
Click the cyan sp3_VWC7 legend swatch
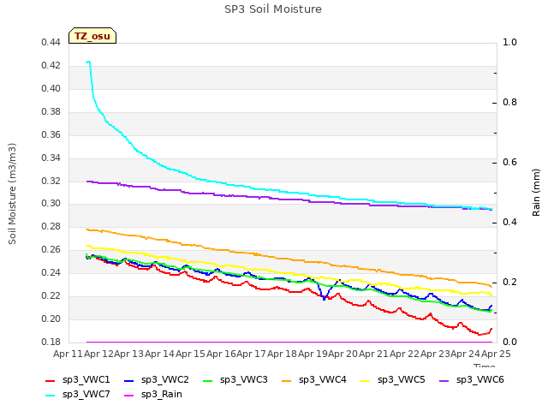click(51, 396)
